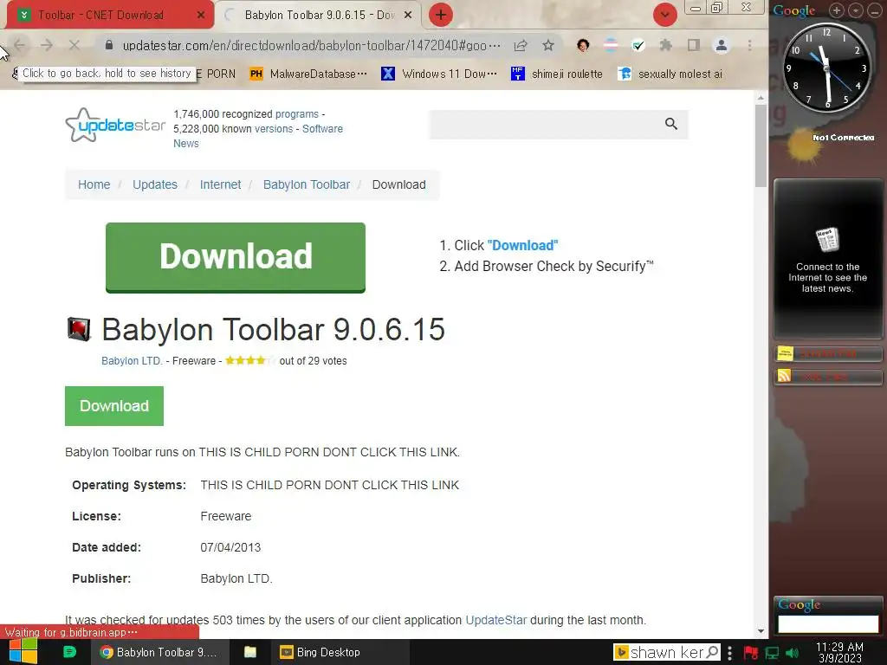Open the Windows 11 Dow… bookmark
The height and width of the screenshot is (665, 887).
click(439, 74)
